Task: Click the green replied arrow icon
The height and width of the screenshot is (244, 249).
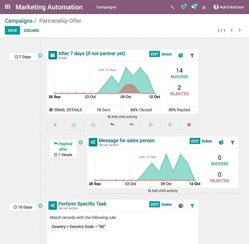Action: [x=112, y=125]
